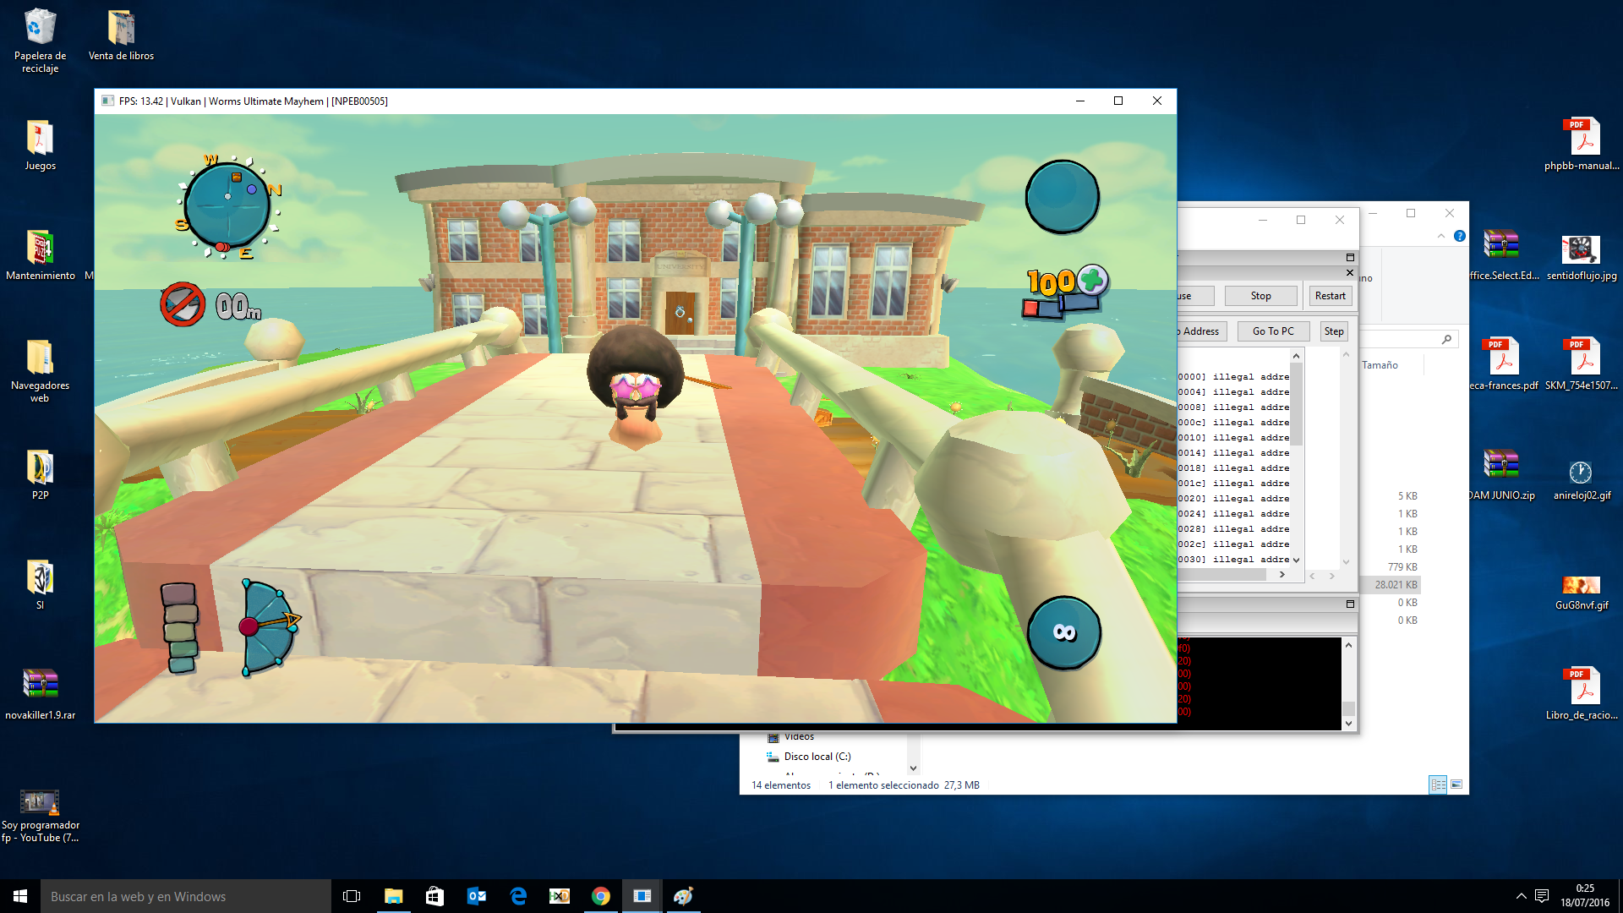Click the Tamaño column header in Explorer
Image resolution: width=1623 pixels, height=913 pixels.
point(1380,365)
